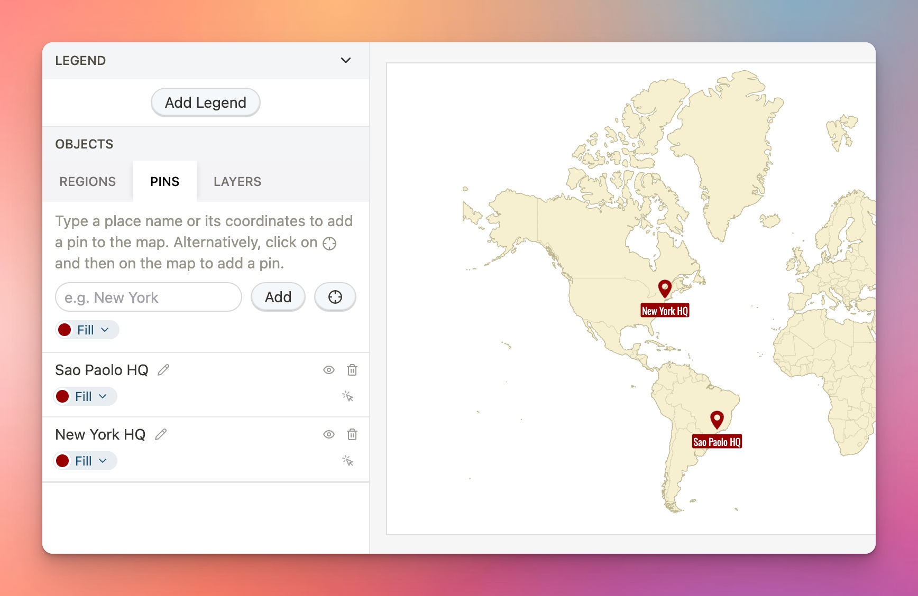918x596 pixels.
Task: Click the Add Legend button
Action: tap(205, 102)
